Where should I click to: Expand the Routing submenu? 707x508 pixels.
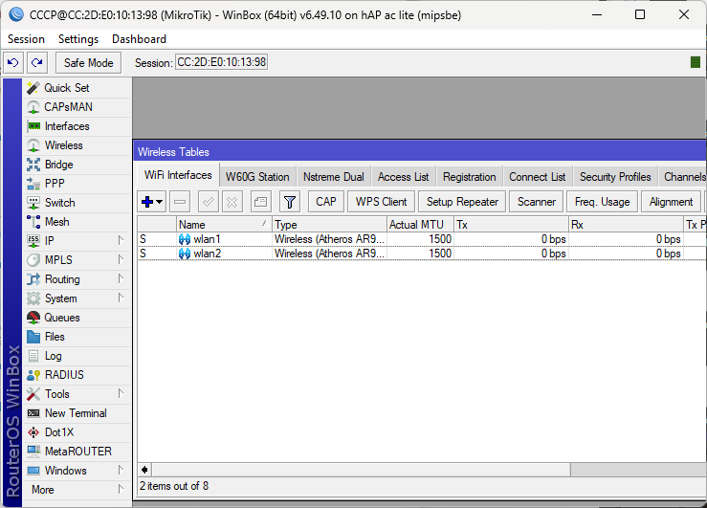click(77, 279)
